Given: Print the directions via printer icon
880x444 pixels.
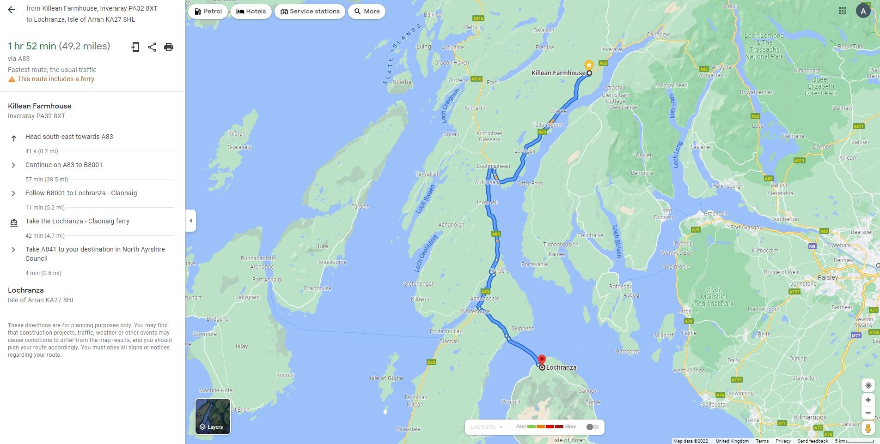Looking at the screenshot, I should coord(169,47).
